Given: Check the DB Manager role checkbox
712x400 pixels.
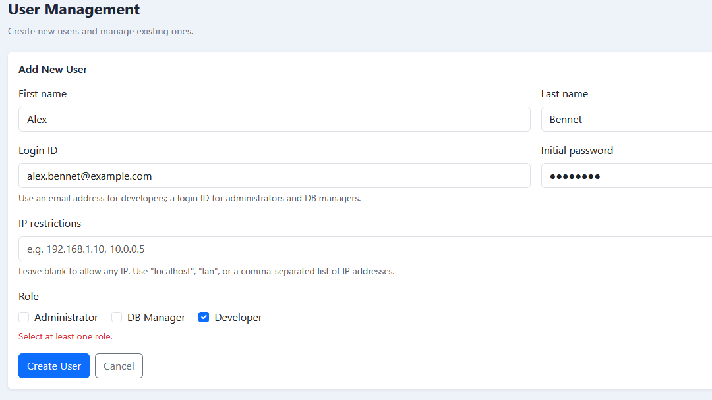Looking at the screenshot, I should click(x=117, y=317).
